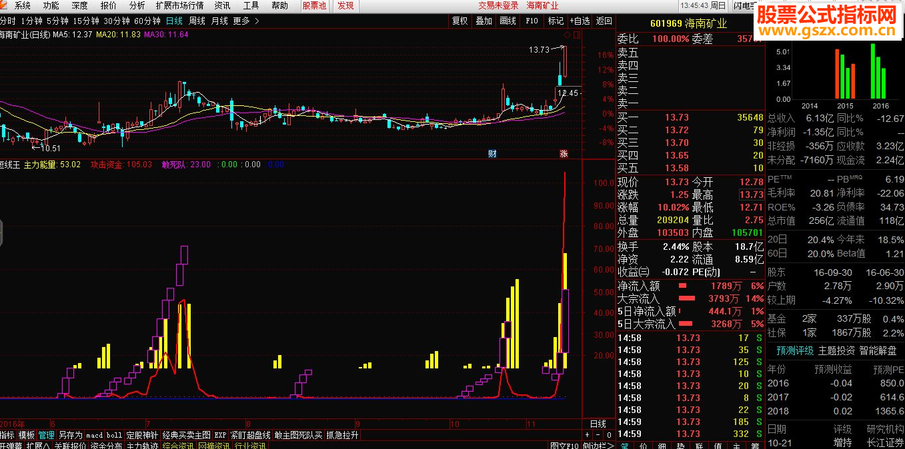The width and height of the screenshot is (905, 449).
Task: Click the 最高 price value 13.73
Action: 751,195
